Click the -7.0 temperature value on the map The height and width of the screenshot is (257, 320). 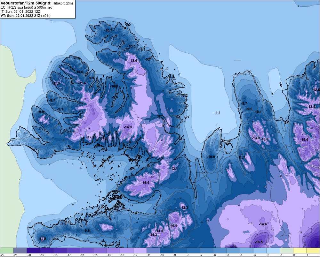[88, 215]
